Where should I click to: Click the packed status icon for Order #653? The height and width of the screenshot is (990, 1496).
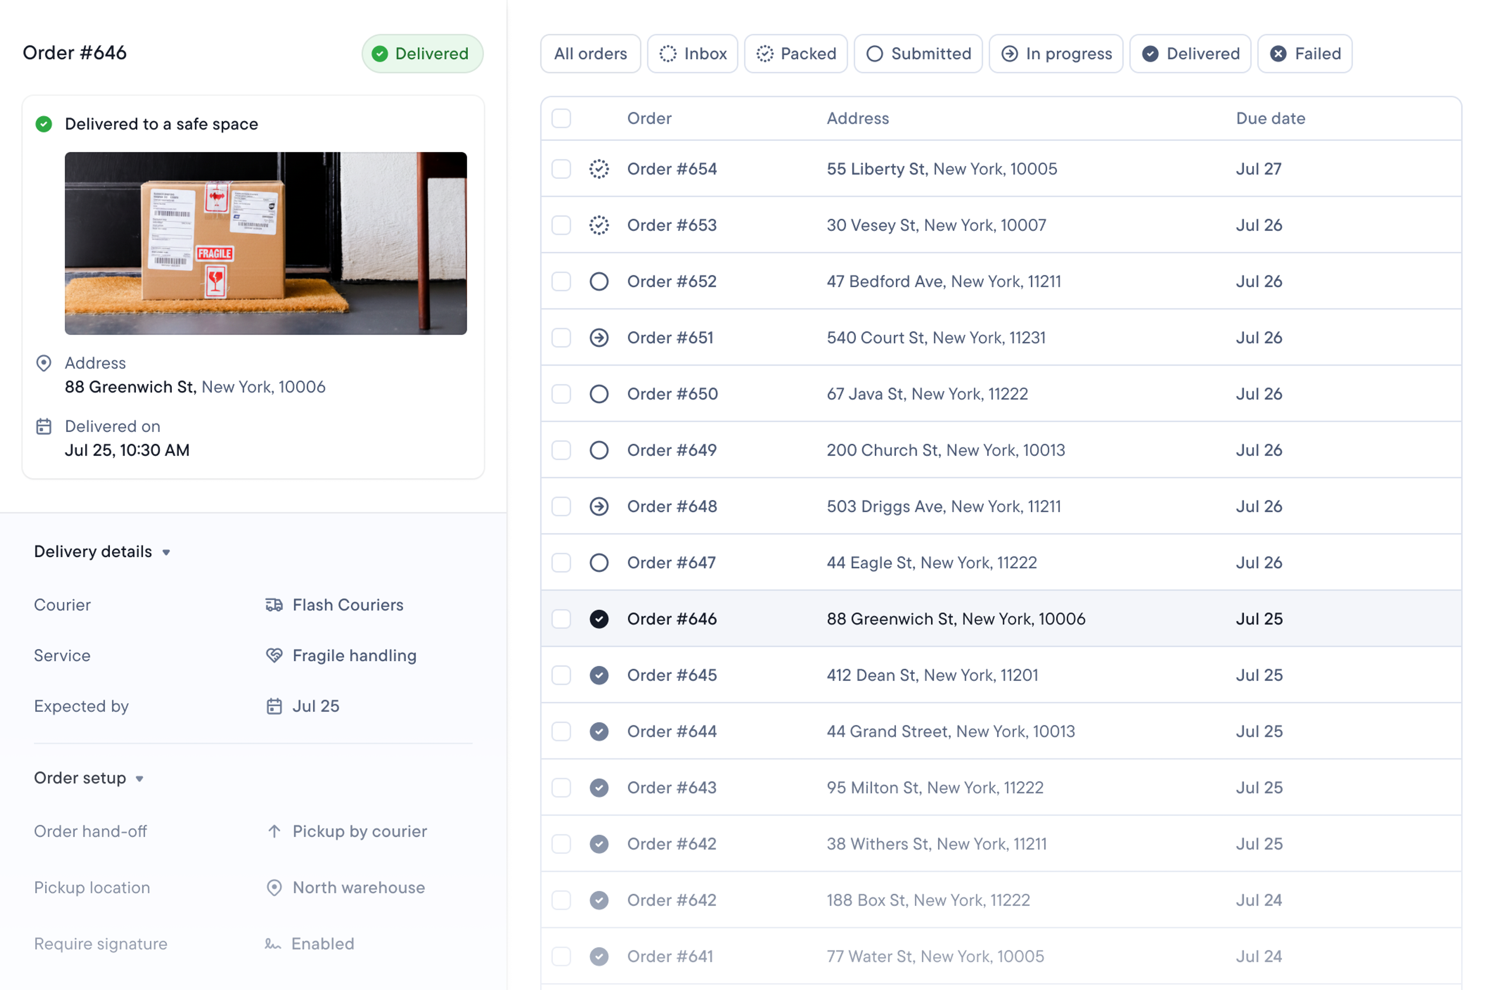click(599, 226)
